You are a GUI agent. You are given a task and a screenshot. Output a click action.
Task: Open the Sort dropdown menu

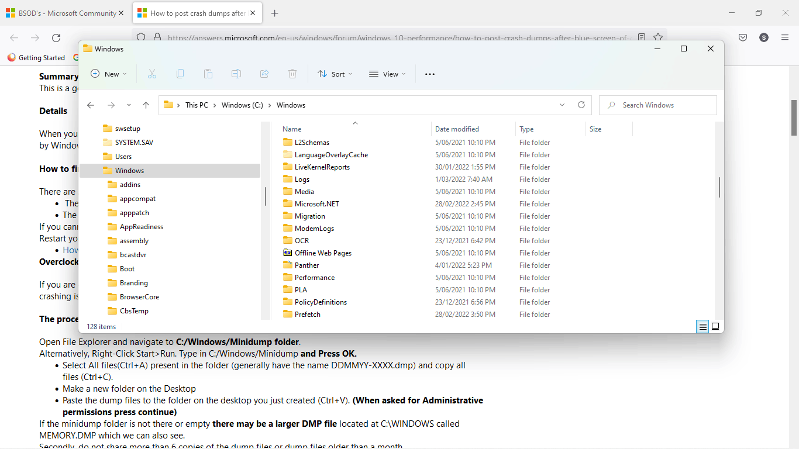tap(335, 74)
